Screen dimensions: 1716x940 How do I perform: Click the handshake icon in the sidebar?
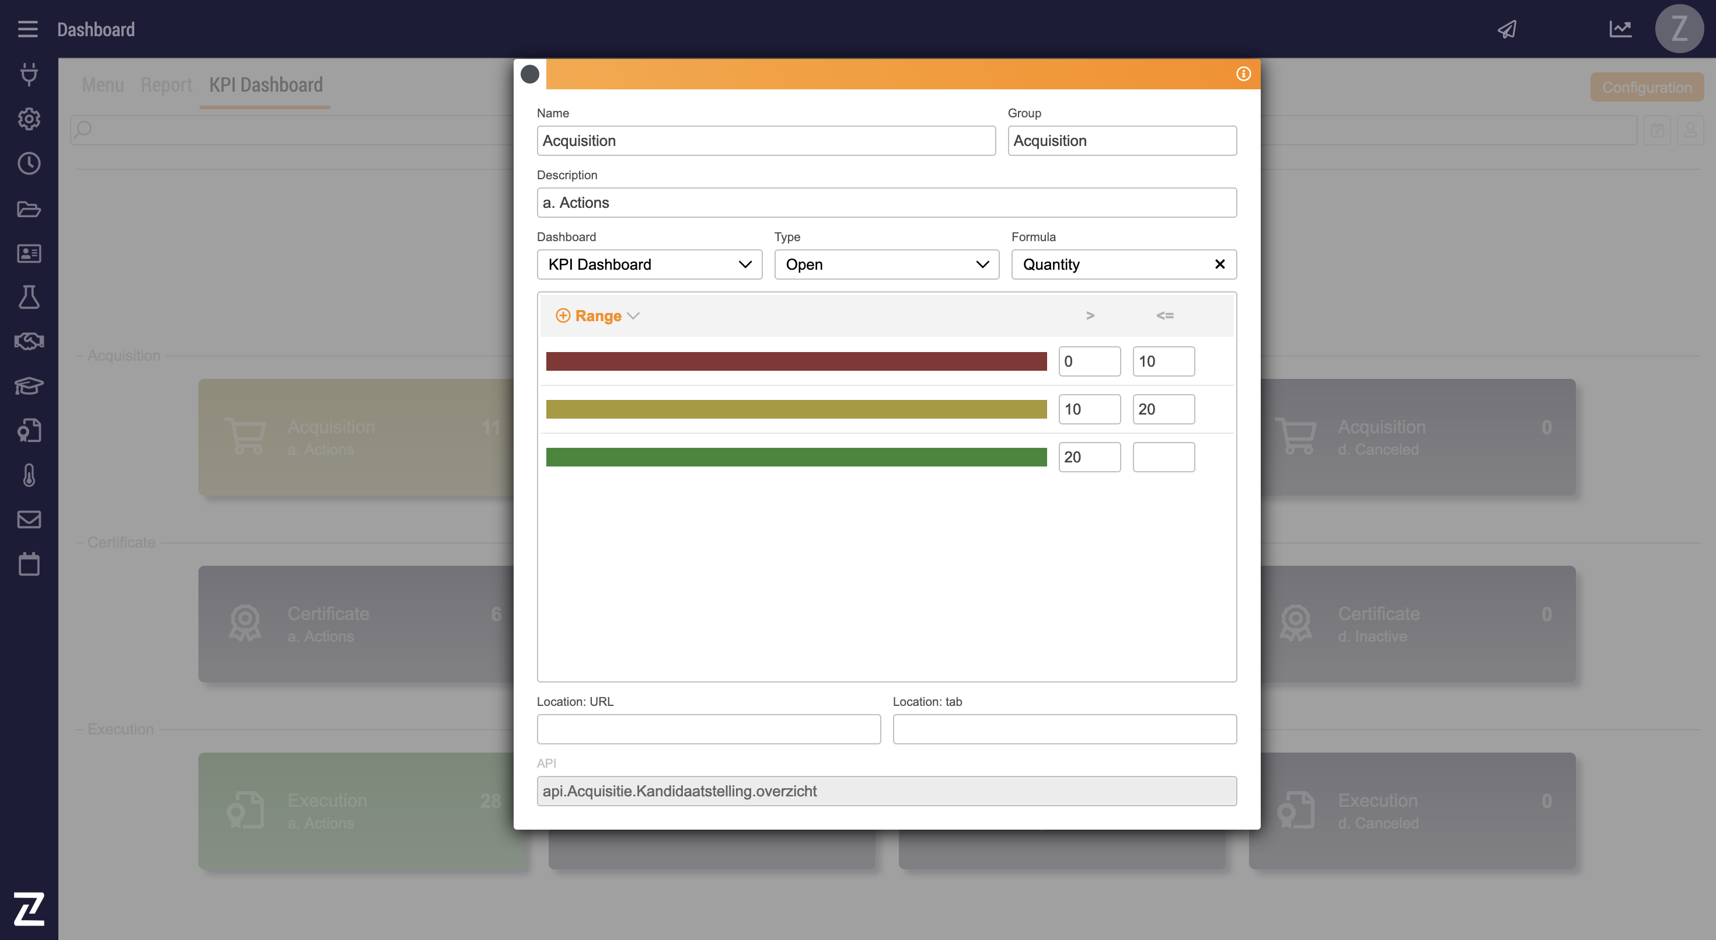tap(29, 342)
